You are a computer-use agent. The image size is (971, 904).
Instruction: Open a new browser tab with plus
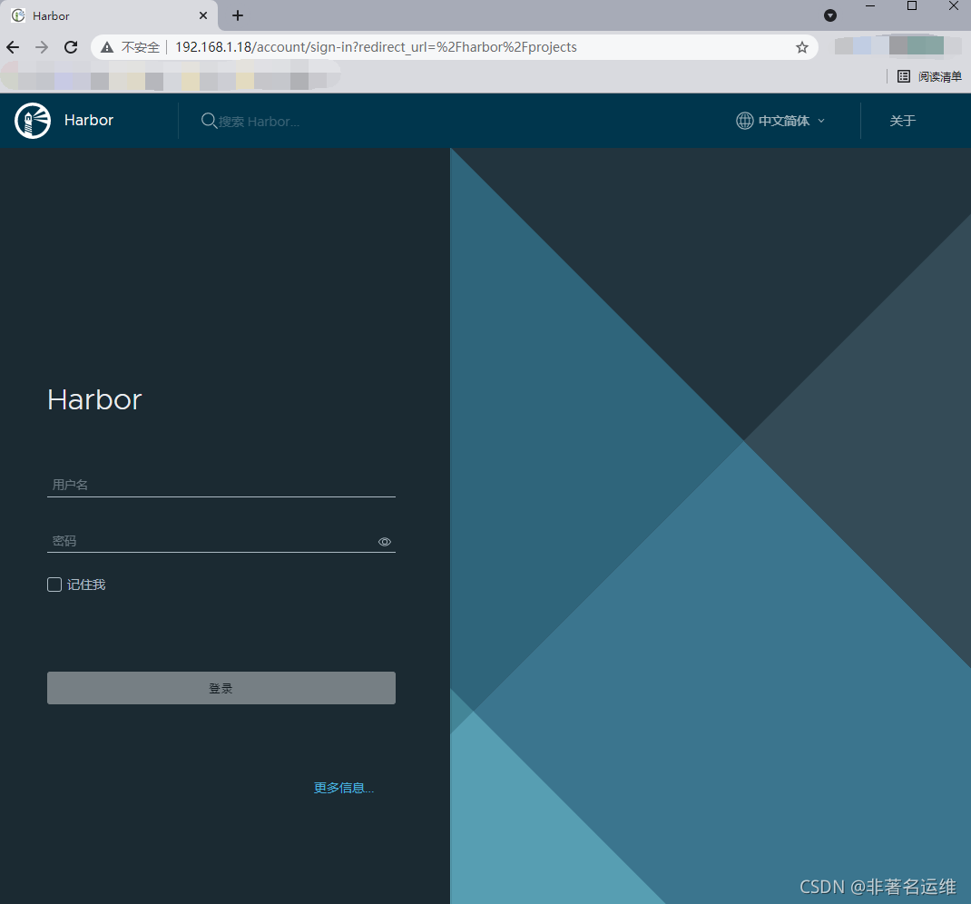pyautogui.click(x=238, y=15)
